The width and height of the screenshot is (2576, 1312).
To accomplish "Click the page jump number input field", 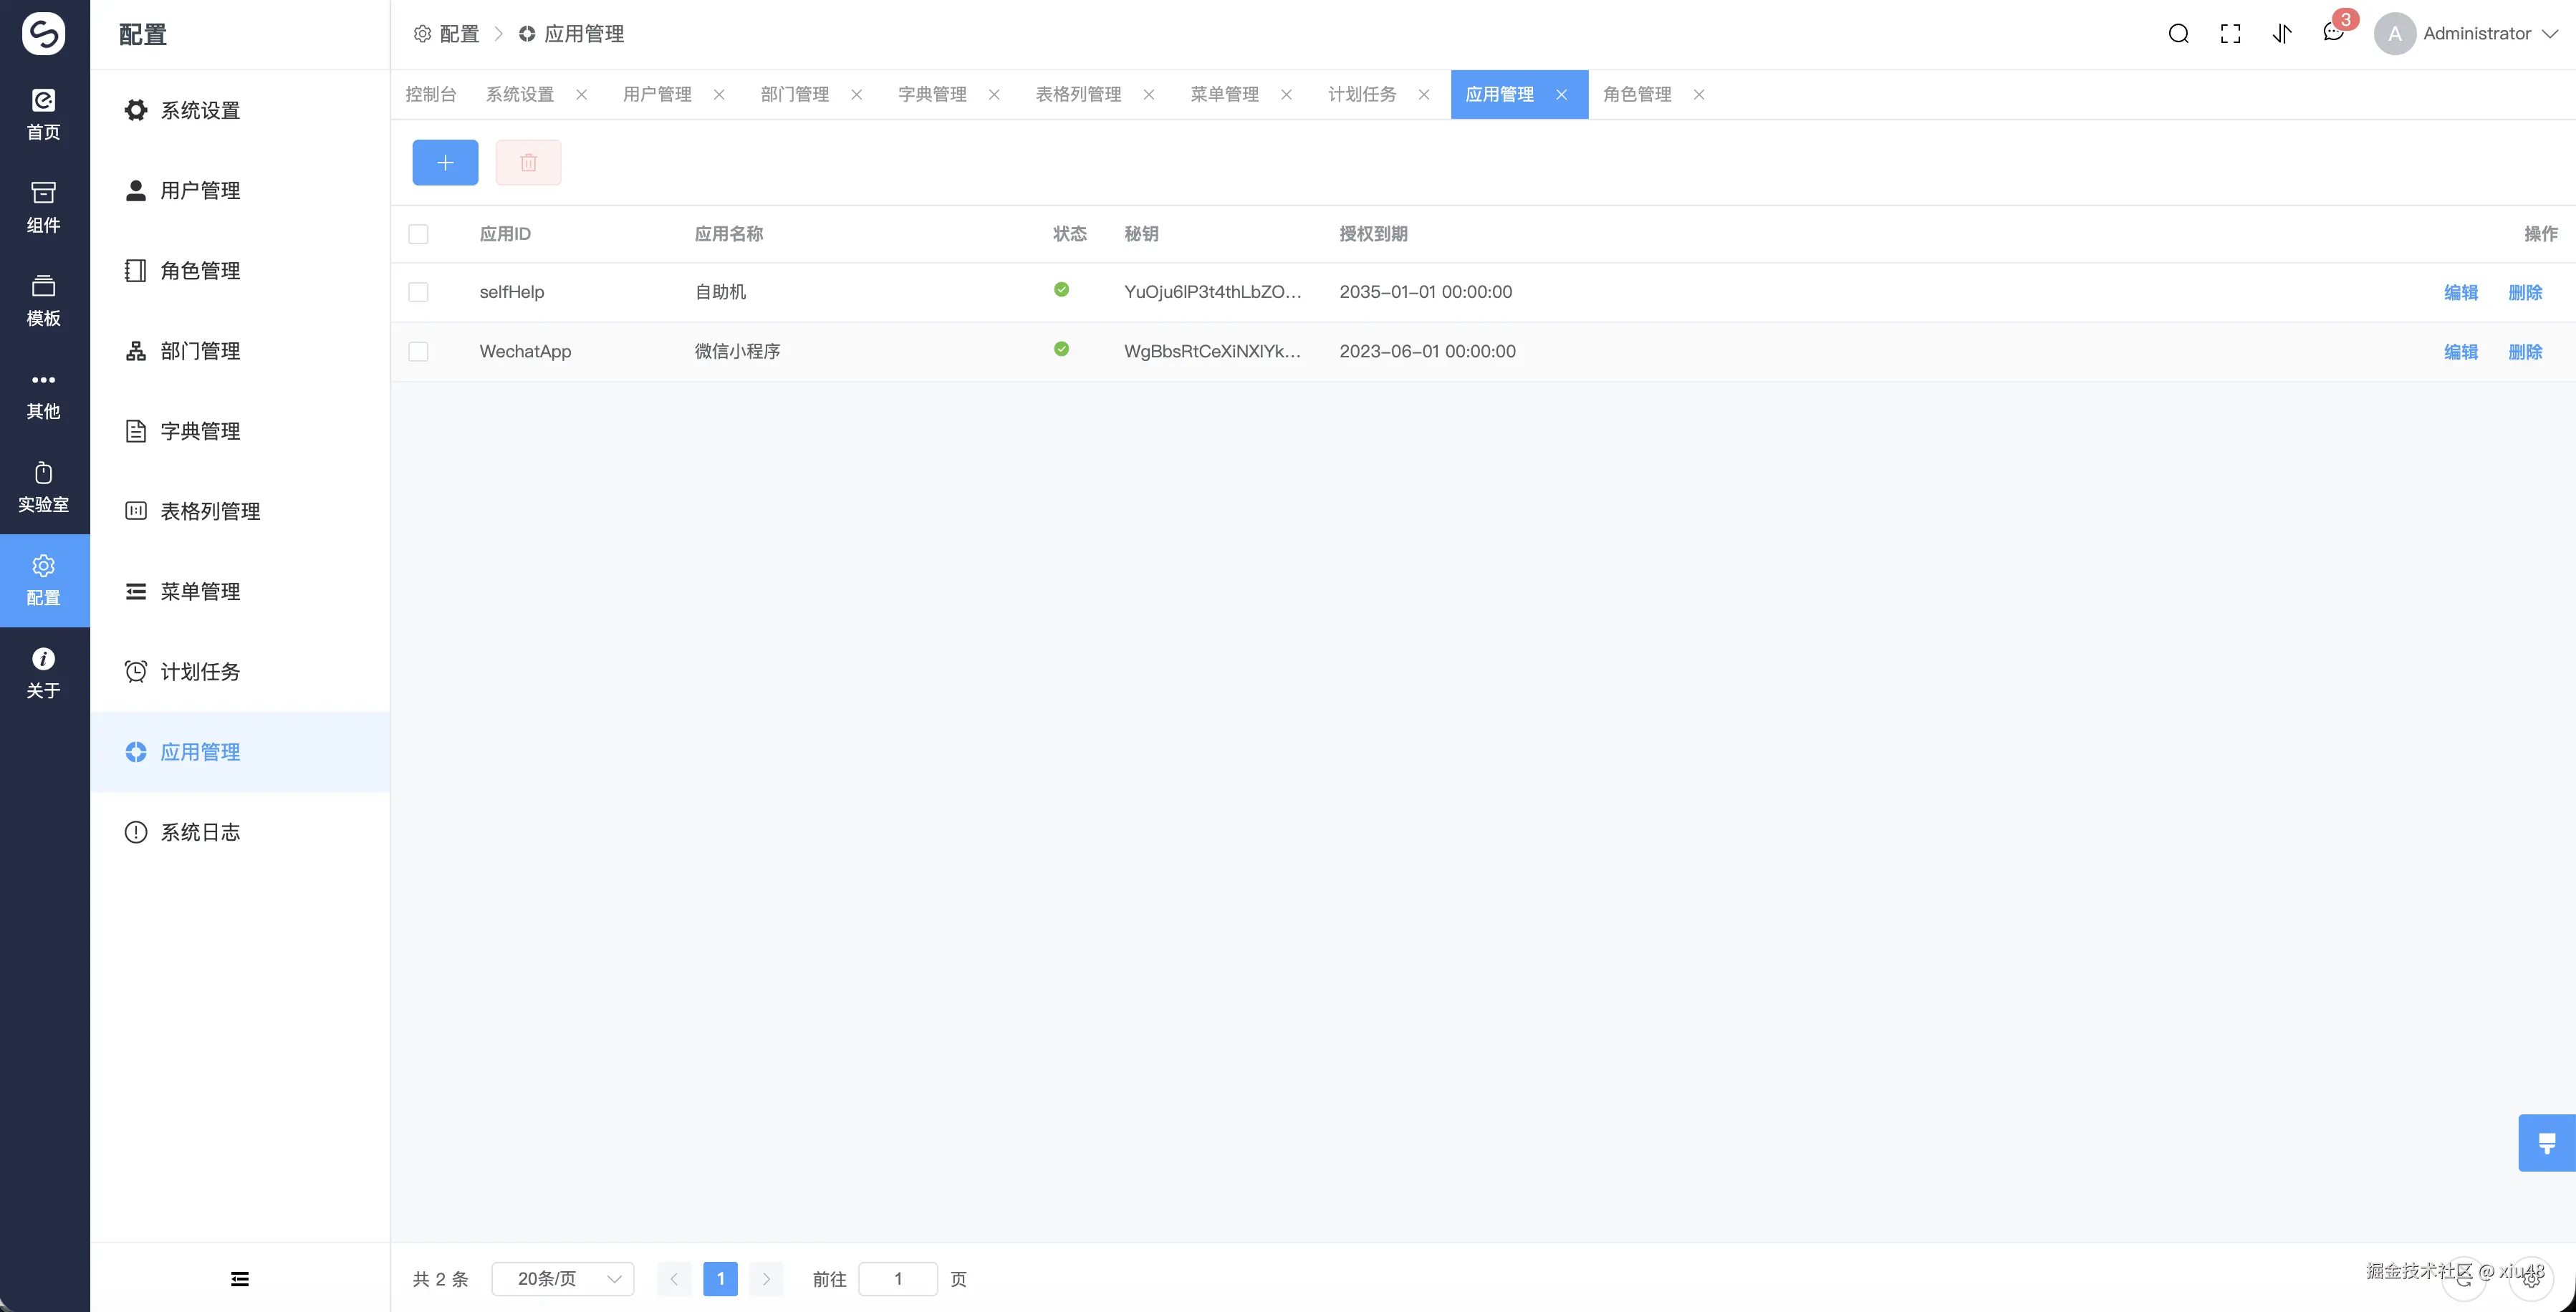I will pos(897,1279).
